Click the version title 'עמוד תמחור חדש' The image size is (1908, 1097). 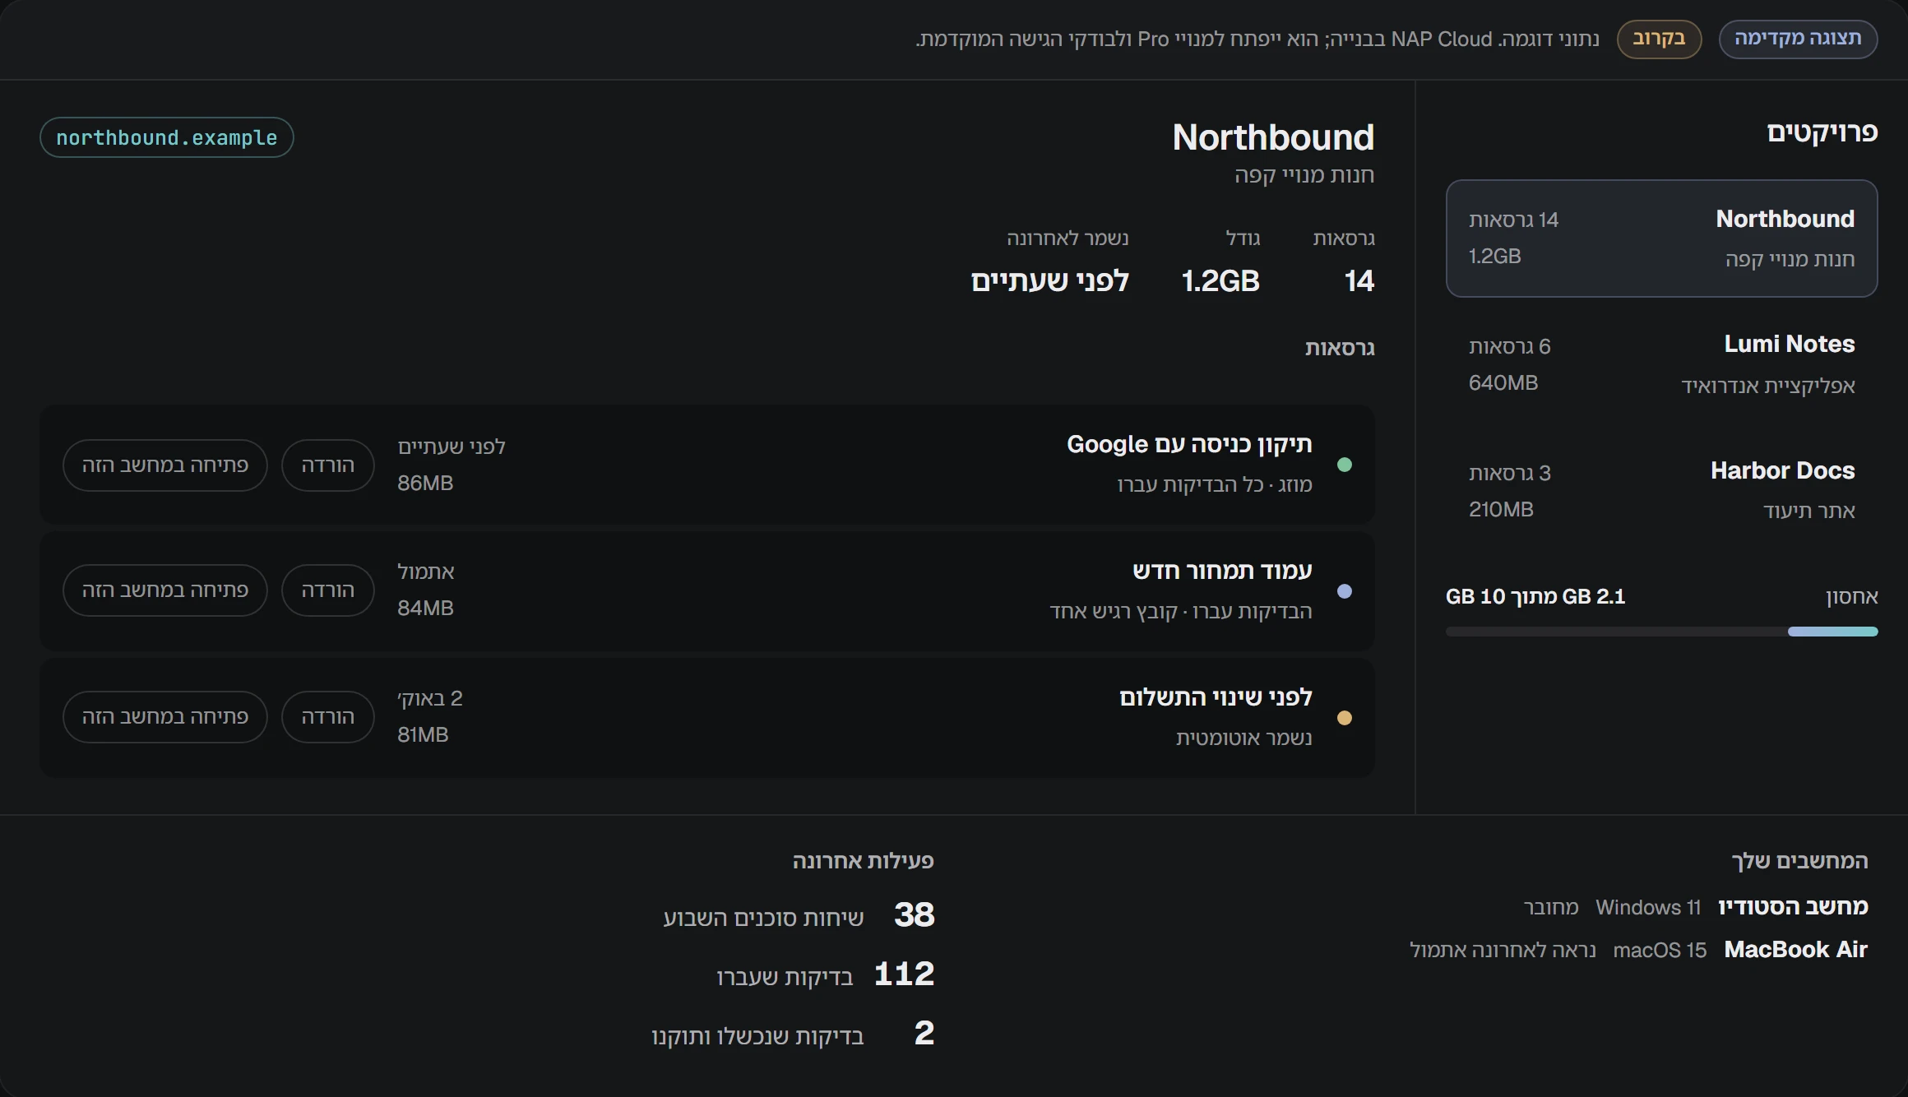[1222, 571]
